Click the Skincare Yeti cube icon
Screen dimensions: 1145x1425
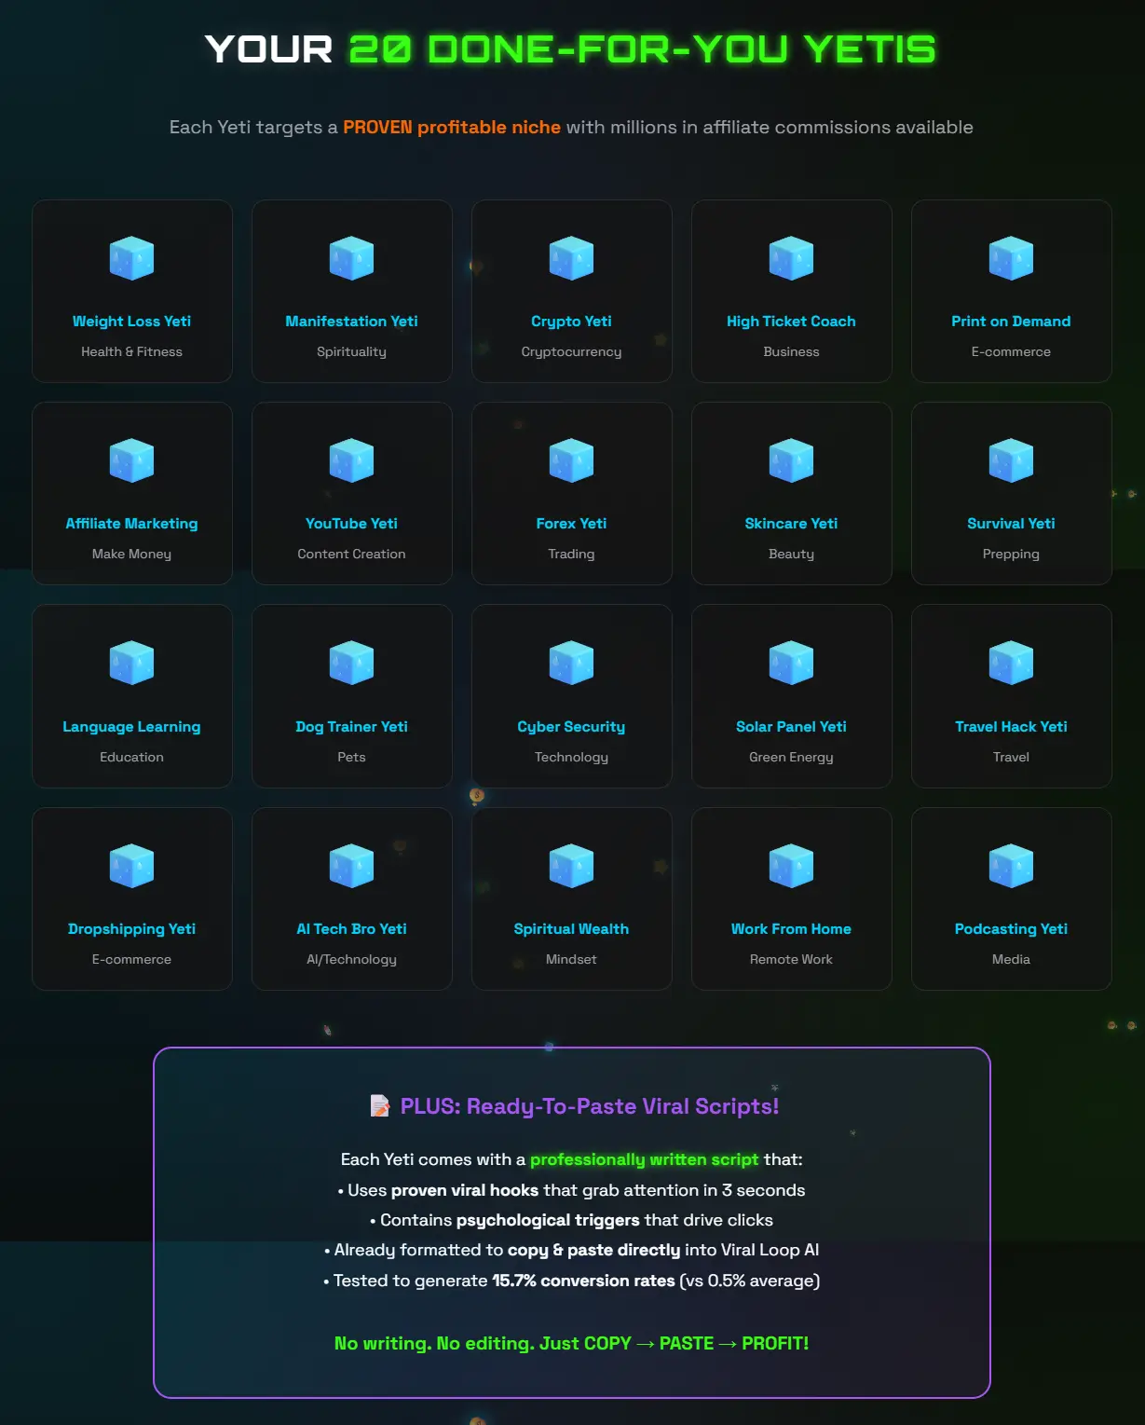791,460
